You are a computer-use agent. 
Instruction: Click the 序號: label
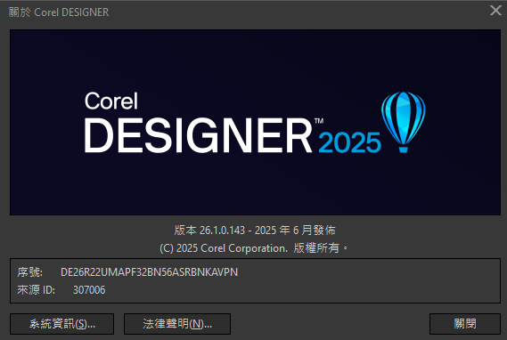tap(29, 272)
